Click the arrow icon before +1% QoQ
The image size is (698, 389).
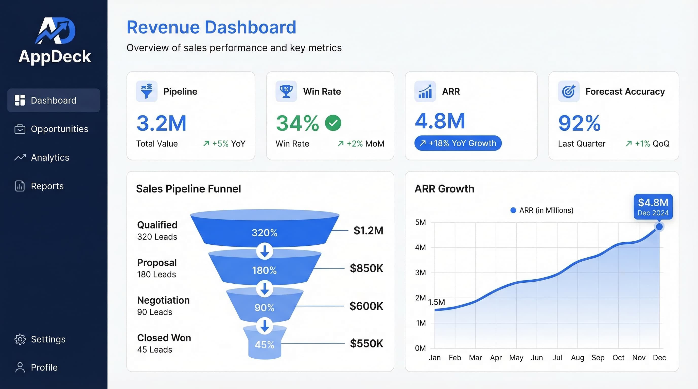tap(629, 143)
